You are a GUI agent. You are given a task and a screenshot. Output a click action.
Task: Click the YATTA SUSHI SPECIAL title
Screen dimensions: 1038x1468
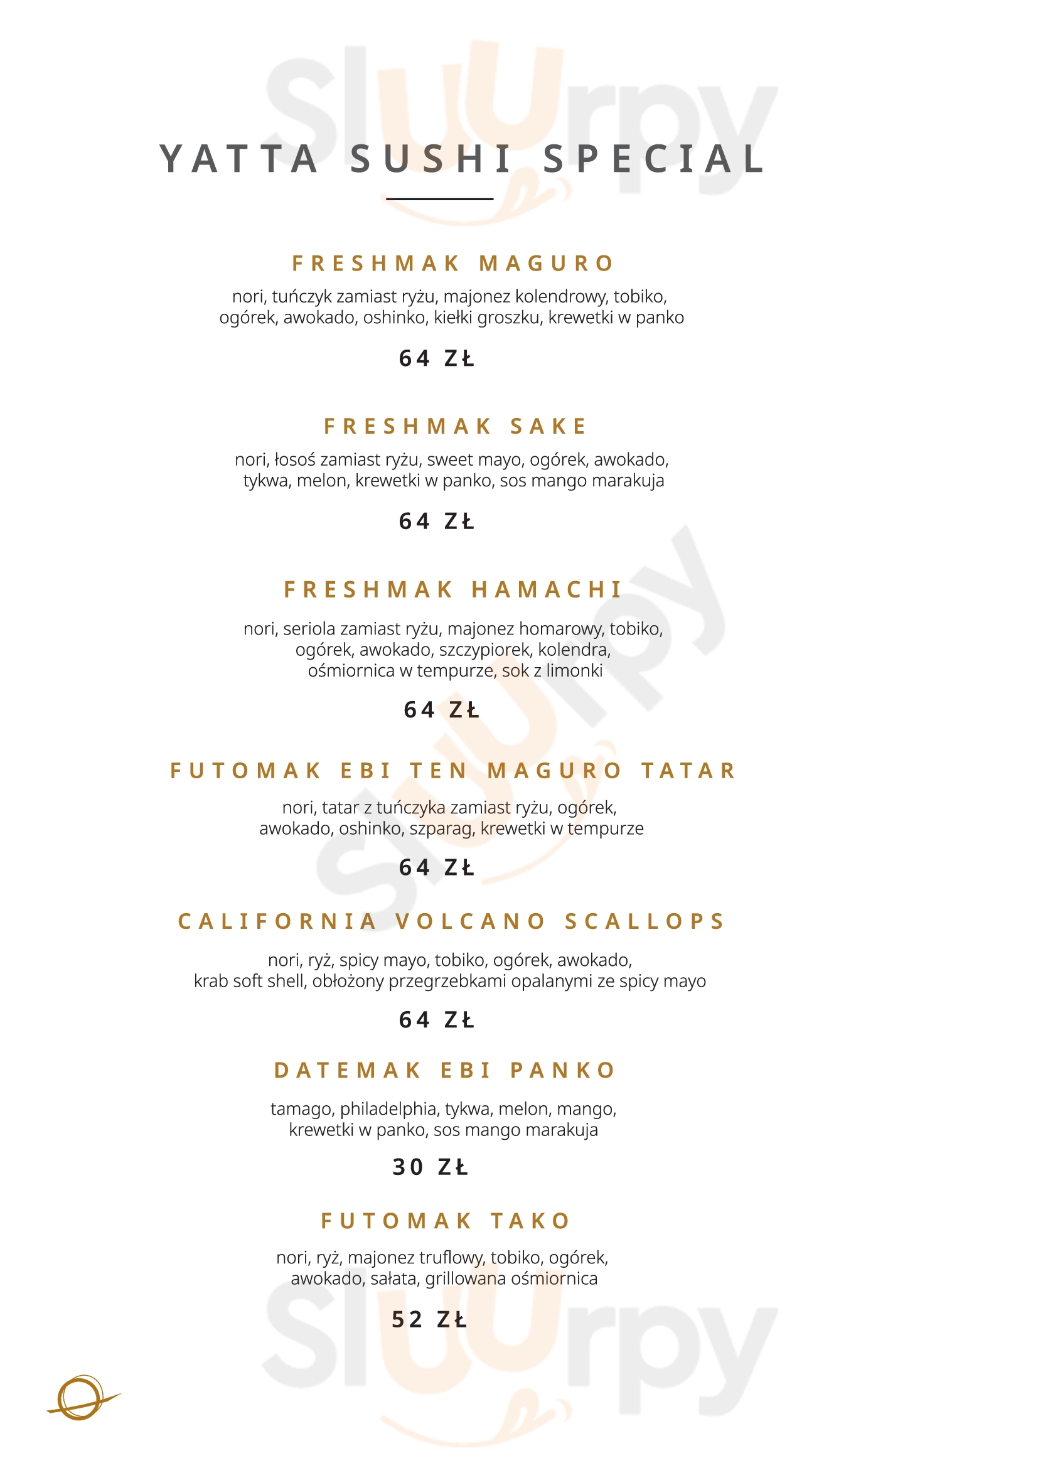coord(463,159)
